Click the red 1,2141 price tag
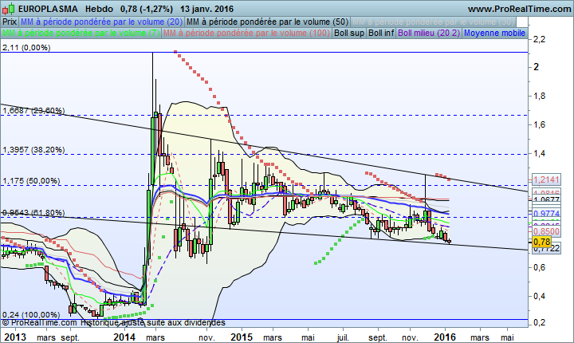The image size is (574, 343). tap(546, 179)
